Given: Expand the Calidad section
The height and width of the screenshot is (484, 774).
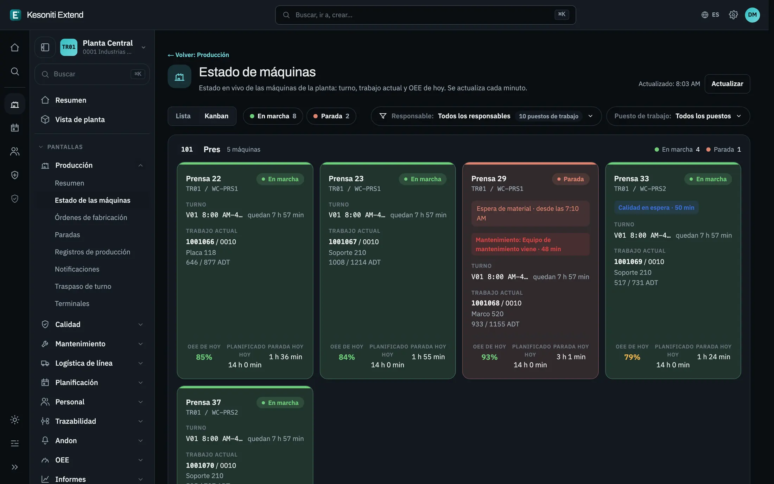Looking at the screenshot, I should pos(92,325).
